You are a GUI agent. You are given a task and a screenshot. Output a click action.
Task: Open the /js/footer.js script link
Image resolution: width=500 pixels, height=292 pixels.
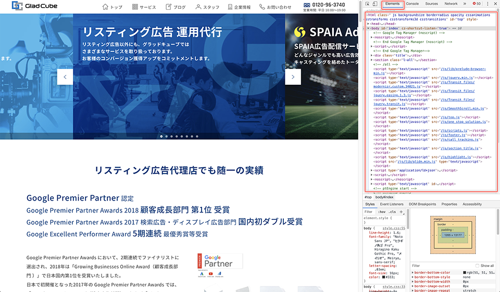point(453,135)
